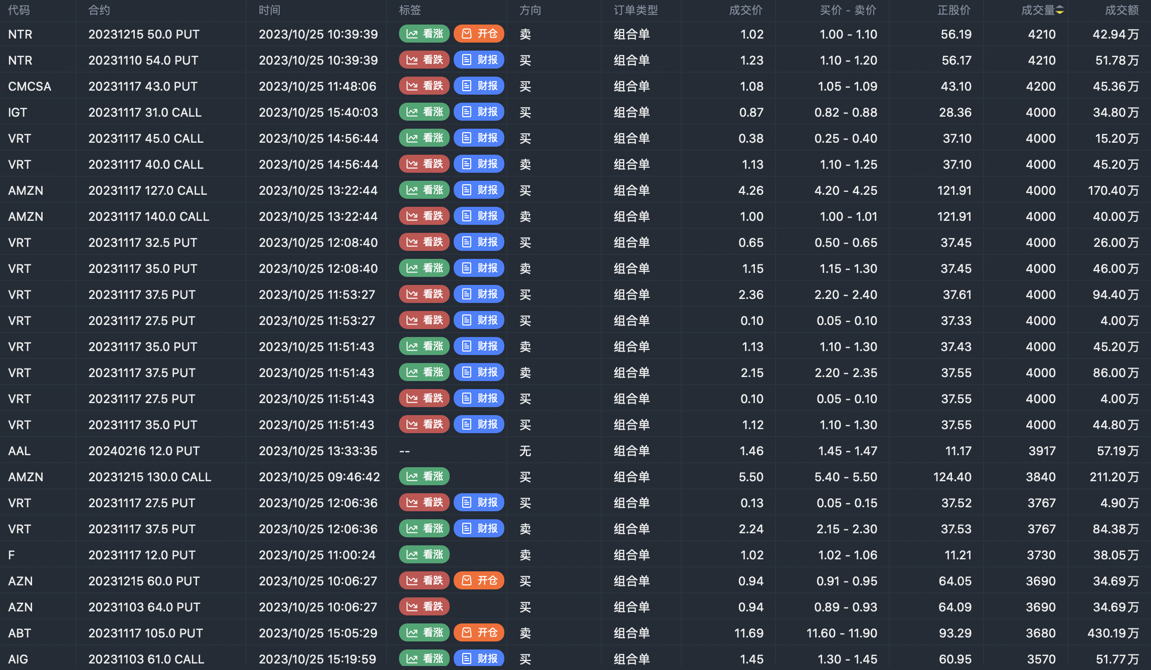This screenshot has height=670, width=1151.
Task: Click volume value 3917
Action: click(1042, 451)
